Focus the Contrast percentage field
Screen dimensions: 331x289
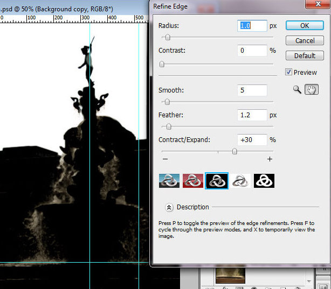252,51
